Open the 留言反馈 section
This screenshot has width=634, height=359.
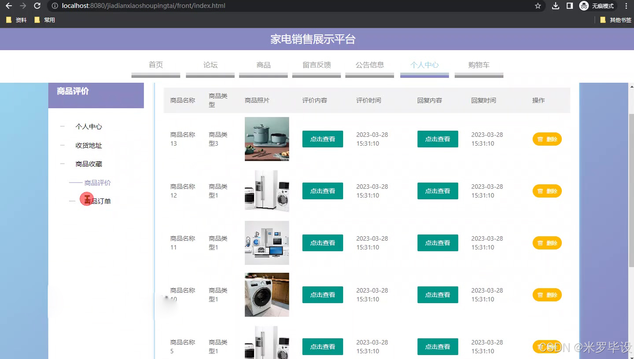coord(316,65)
